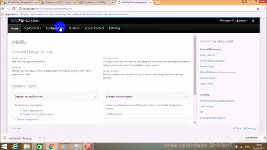Viewport: 267px width, 150px height.
Task: Access tutorials and quickstarts link
Action: 217,101
